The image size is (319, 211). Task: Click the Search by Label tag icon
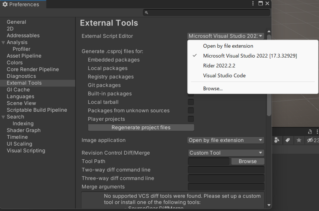(288, 140)
